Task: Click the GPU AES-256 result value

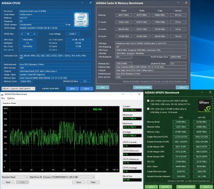Action: pyautogui.click(x=181, y=161)
